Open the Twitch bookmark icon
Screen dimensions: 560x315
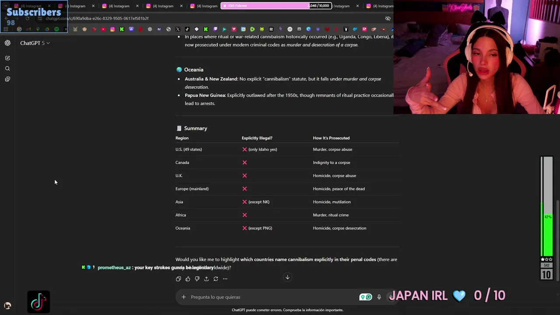(215, 29)
